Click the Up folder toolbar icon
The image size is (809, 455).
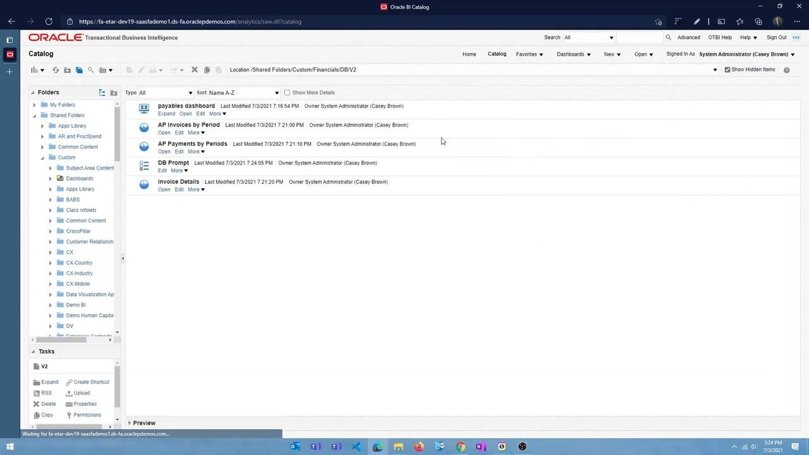point(67,70)
